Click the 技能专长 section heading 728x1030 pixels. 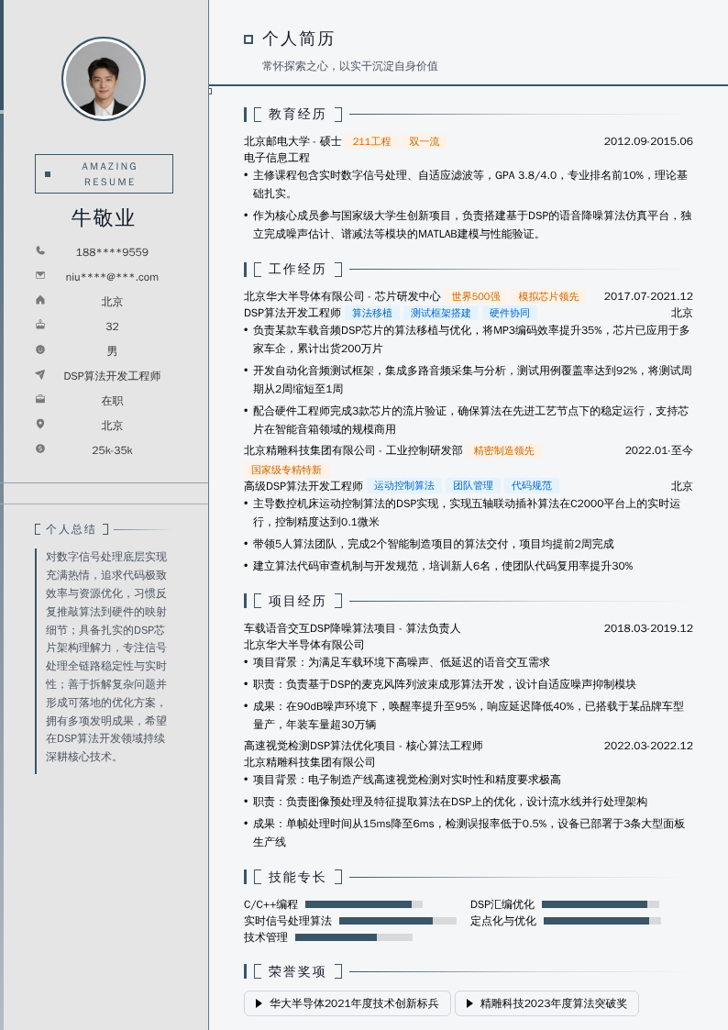point(297,877)
